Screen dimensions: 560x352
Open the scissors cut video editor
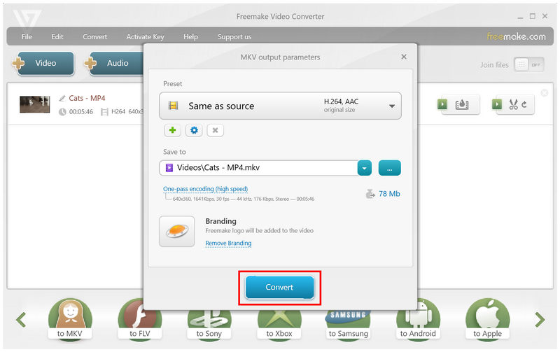click(x=514, y=104)
